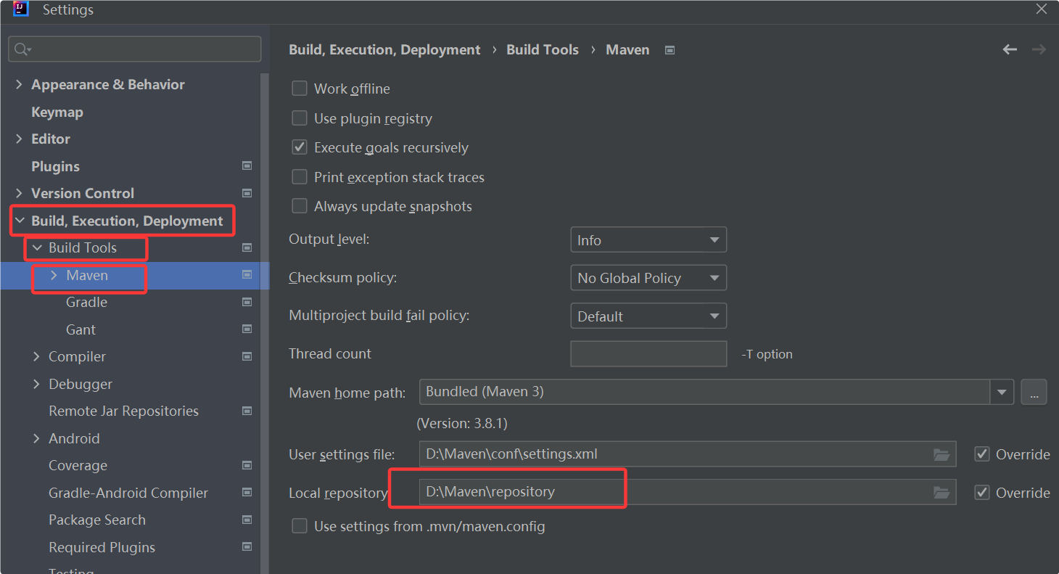Select Gradle under Build Tools

pos(86,302)
